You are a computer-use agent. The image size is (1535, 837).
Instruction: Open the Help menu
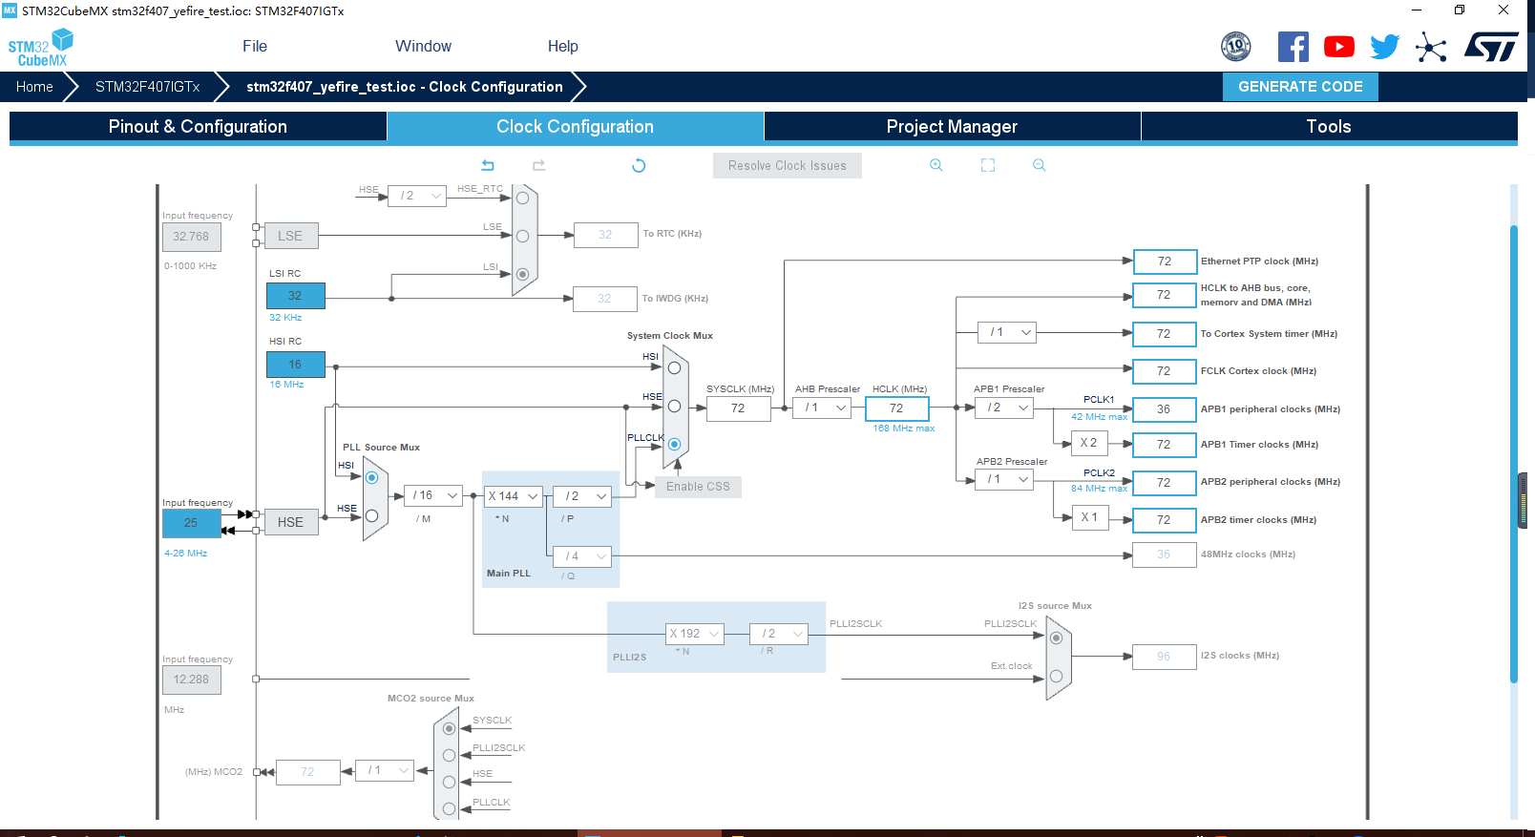point(563,46)
